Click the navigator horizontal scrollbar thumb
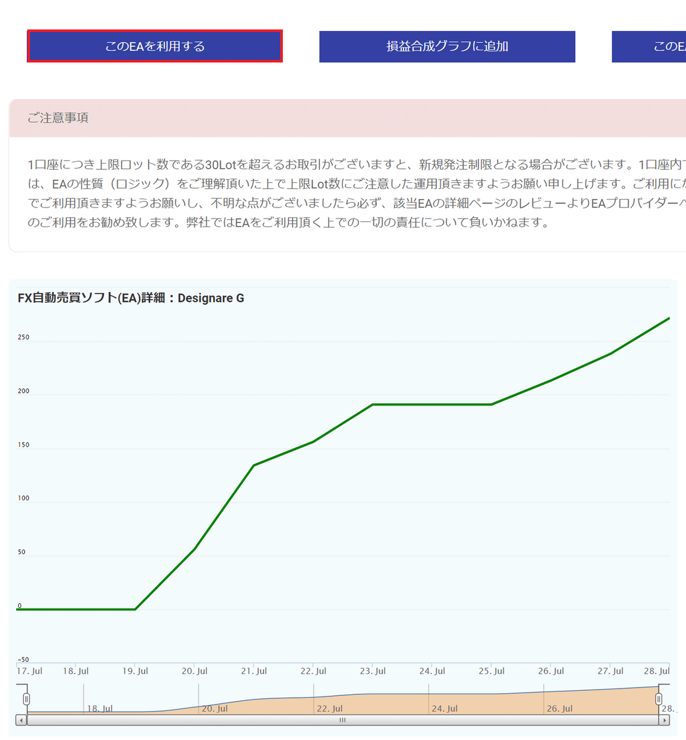Screen dimensions: 686x740 coord(342,720)
